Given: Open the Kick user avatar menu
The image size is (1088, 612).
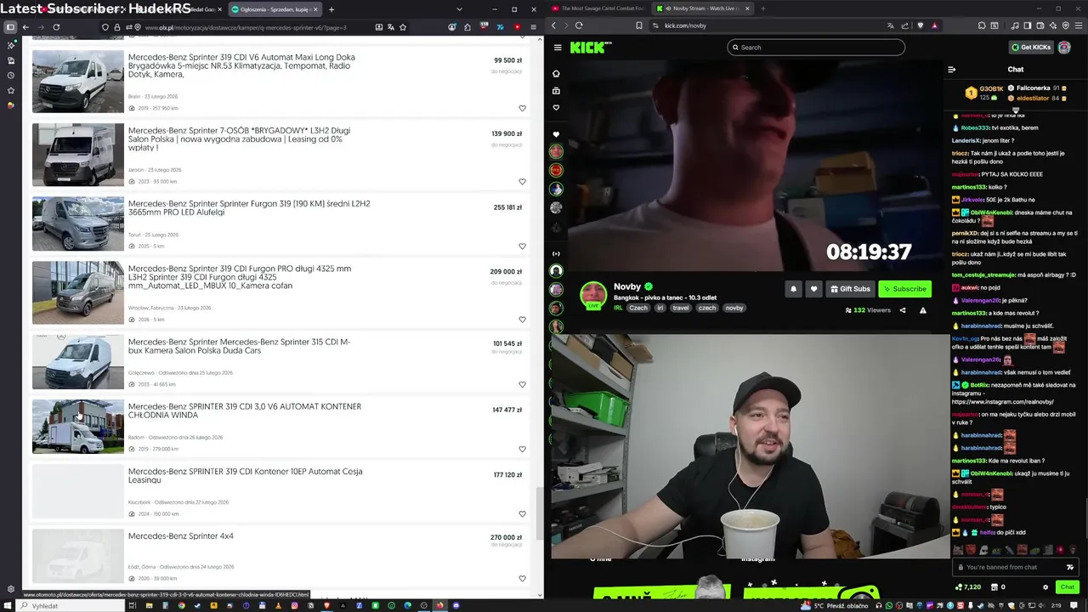Looking at the screenshot, I should click(x=1064, y=48).
